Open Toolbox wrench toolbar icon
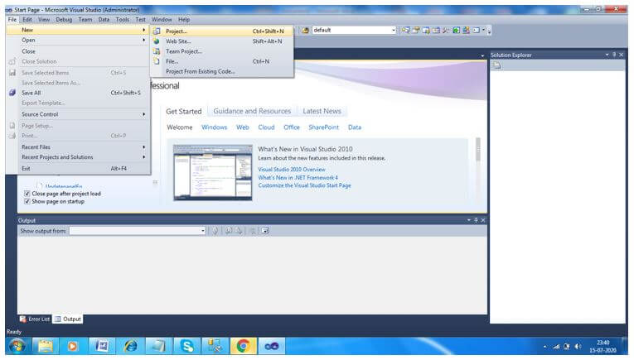The height and width of the screenshot is (360, 634). click(x=446, y=31)
